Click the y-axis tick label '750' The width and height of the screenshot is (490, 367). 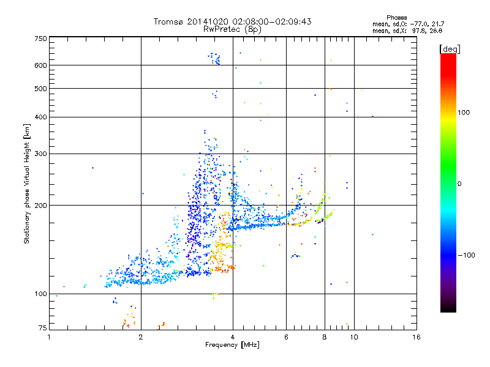(40, 39)
